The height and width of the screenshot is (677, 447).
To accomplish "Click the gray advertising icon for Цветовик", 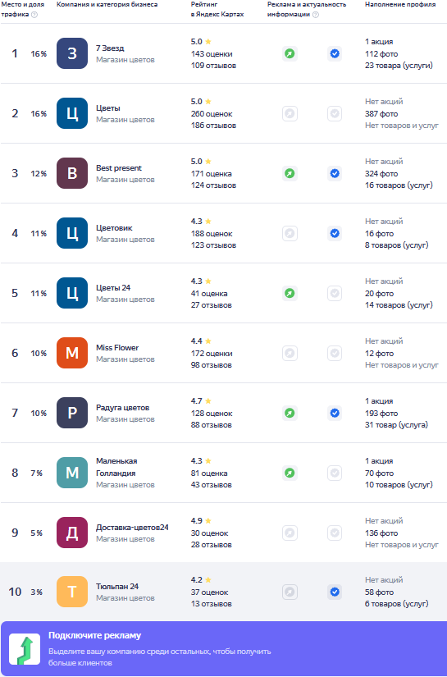I will [290, 234].
